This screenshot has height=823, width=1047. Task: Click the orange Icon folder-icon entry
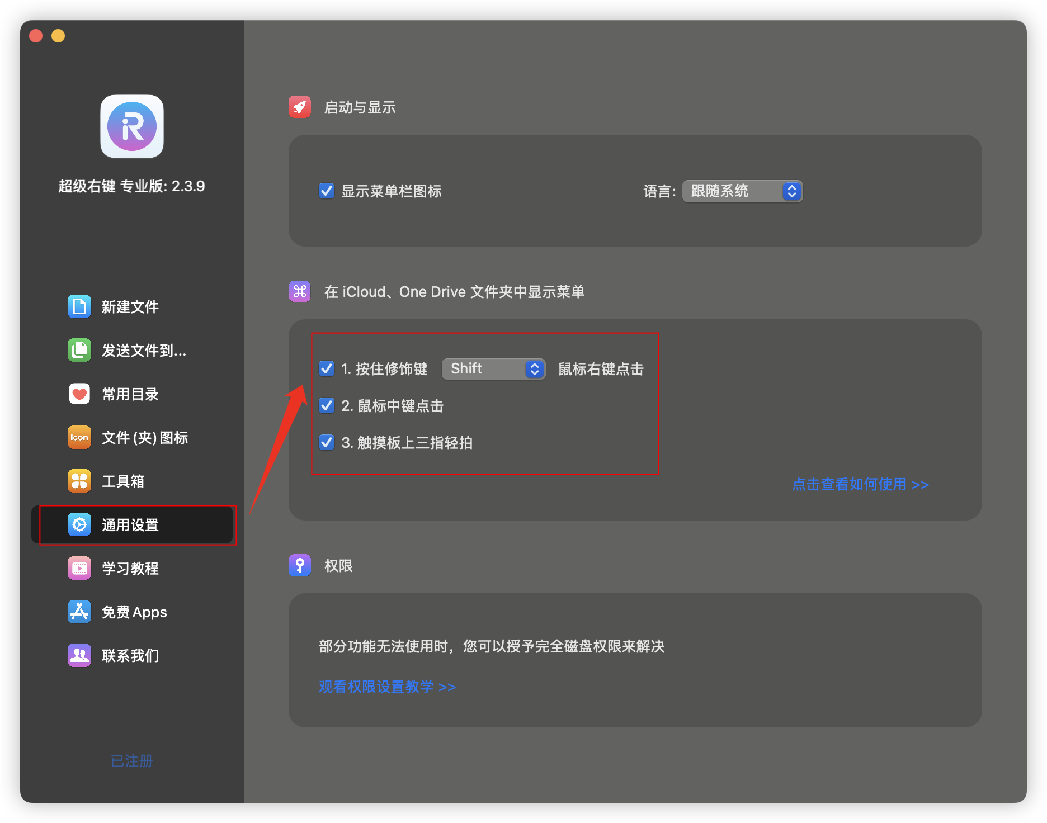click(79, 437)
